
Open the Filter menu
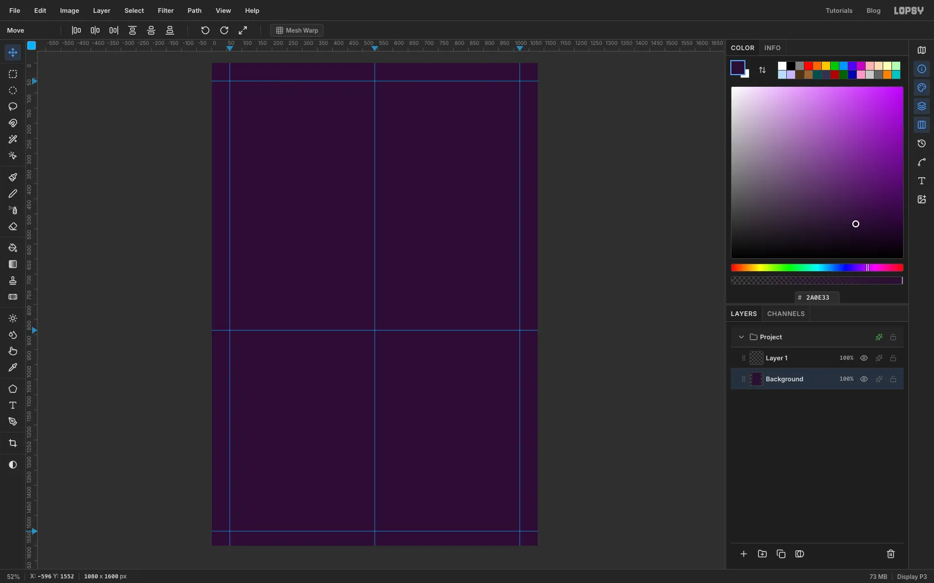[166, 10]
